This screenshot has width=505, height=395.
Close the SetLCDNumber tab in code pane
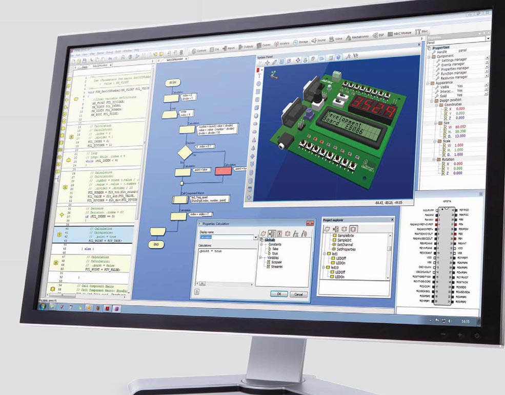click(111, 65)
